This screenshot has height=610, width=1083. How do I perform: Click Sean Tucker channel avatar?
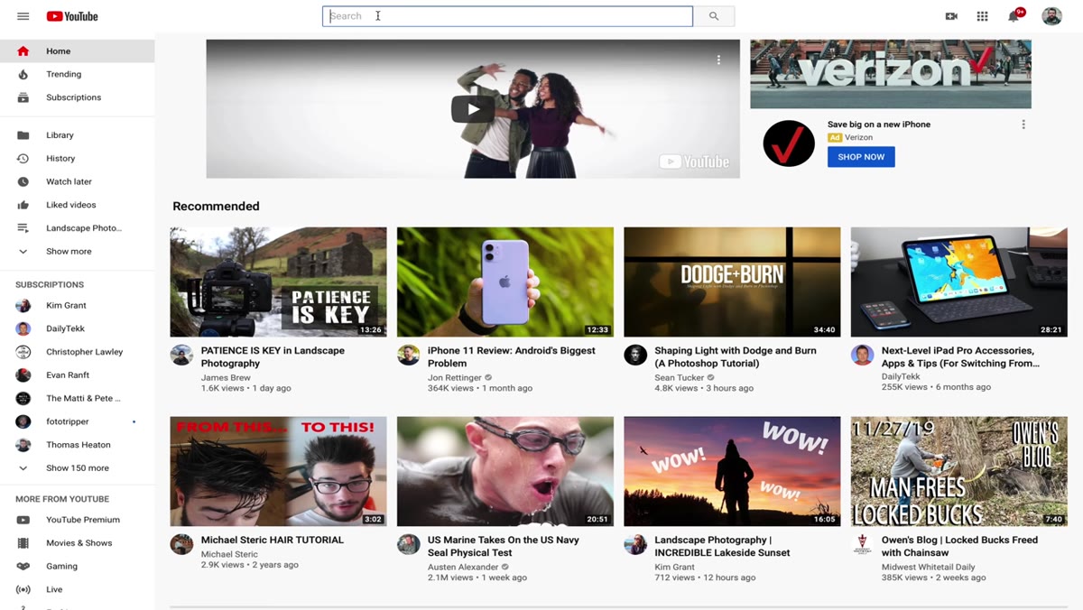point(635,355)
